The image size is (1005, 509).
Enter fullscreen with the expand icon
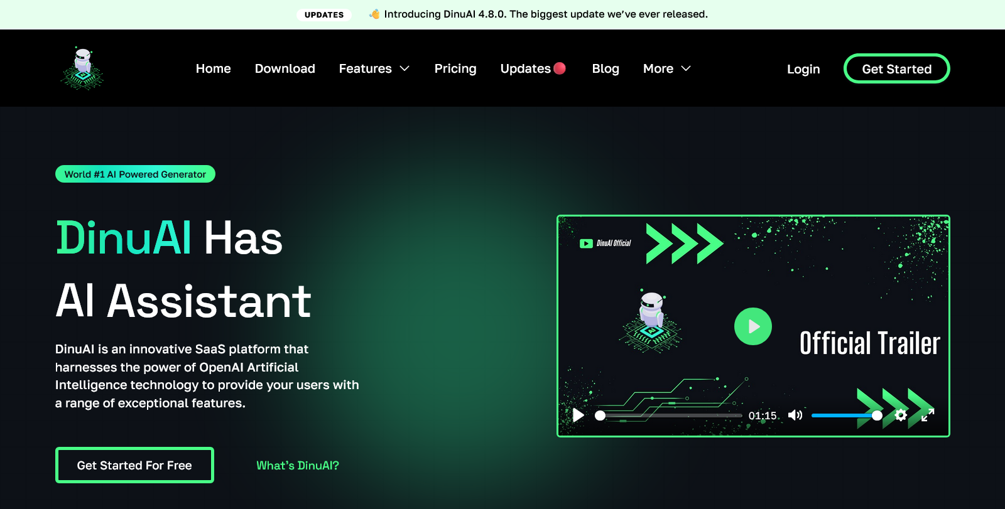click(x=928, y=415)
